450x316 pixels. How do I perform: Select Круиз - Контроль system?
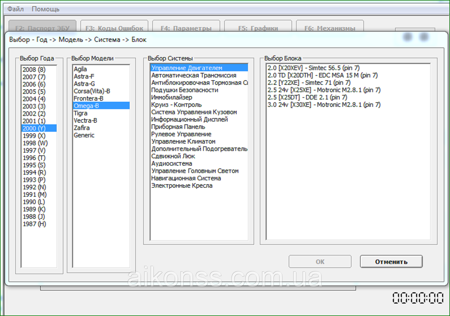click(x=199, y=105)
